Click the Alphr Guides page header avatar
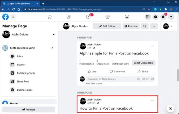 (x=66, y=26)
